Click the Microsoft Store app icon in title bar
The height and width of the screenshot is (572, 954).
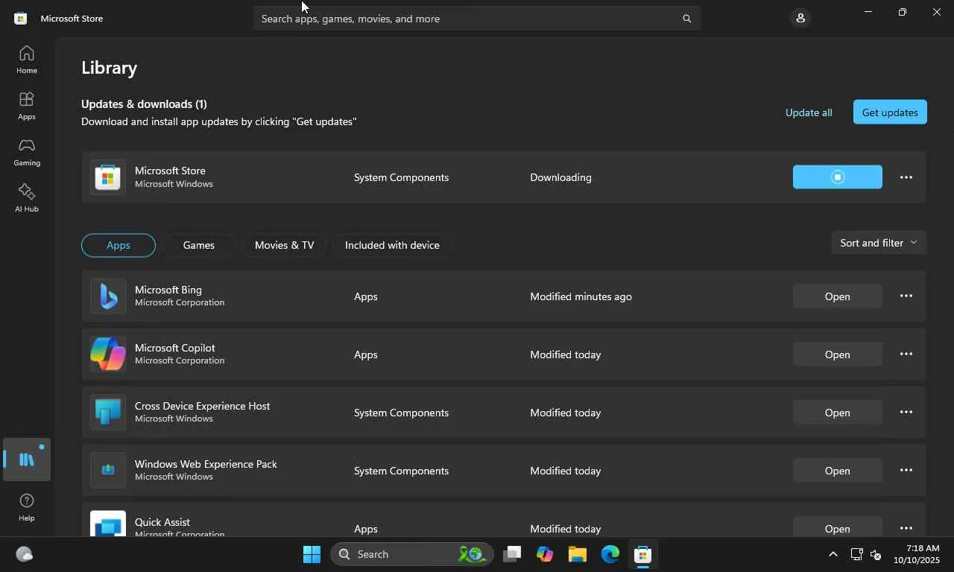(x=21, y=18)
